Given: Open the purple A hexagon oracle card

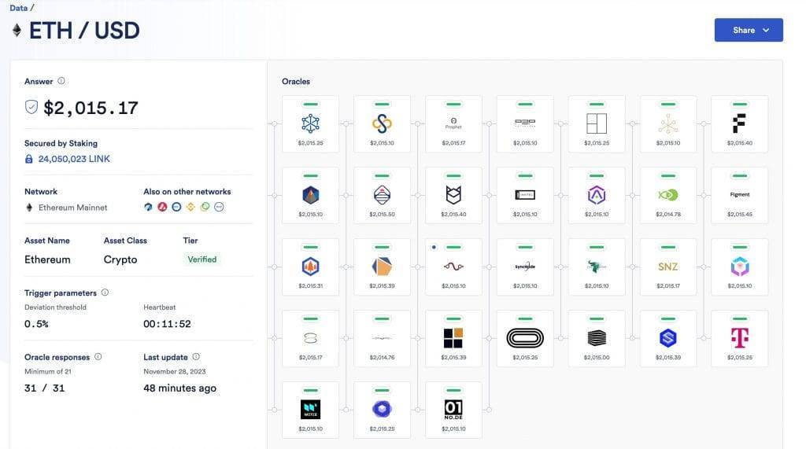Looking at the screenshot, I should click(x=597, y=195).
